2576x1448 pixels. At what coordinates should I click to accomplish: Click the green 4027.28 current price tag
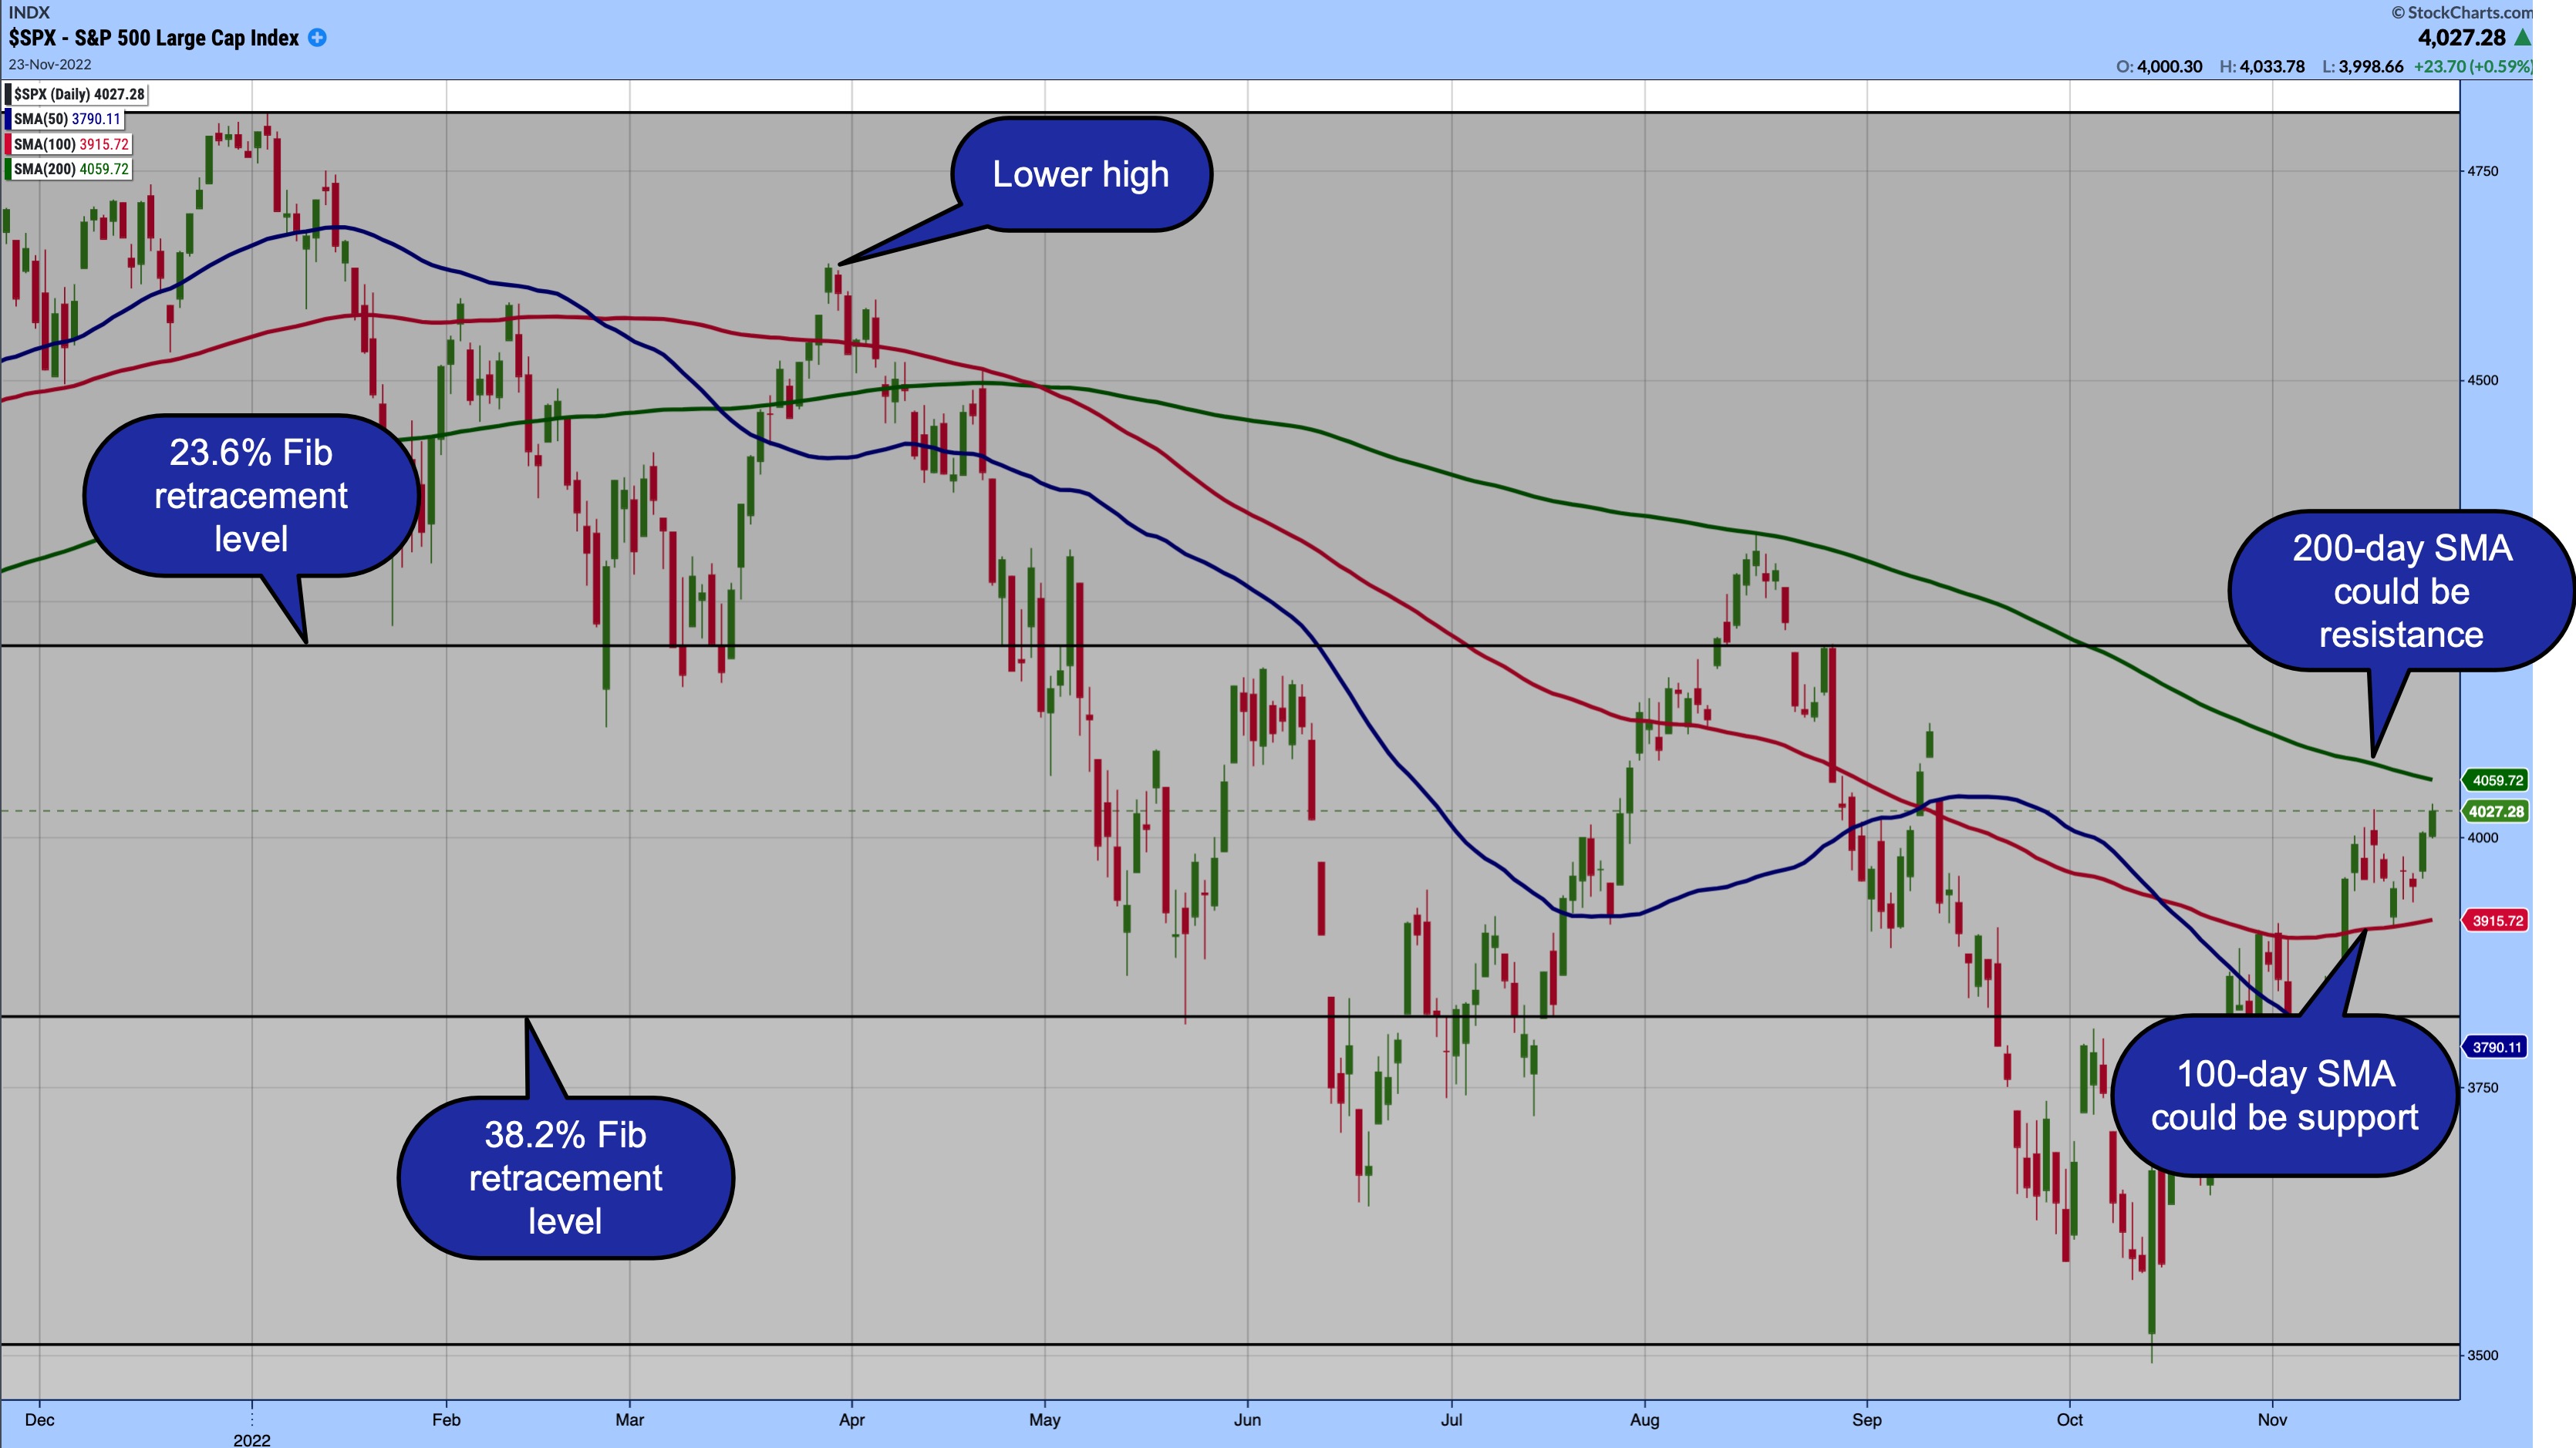pos(2496,811)
